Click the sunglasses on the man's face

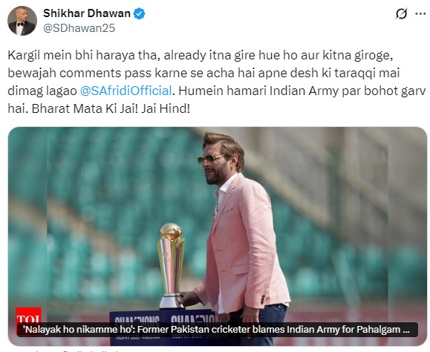[209, 159]
